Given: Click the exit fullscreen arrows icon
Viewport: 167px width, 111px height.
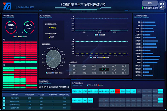Looking at the screenshot, I should tap(162, 5).
